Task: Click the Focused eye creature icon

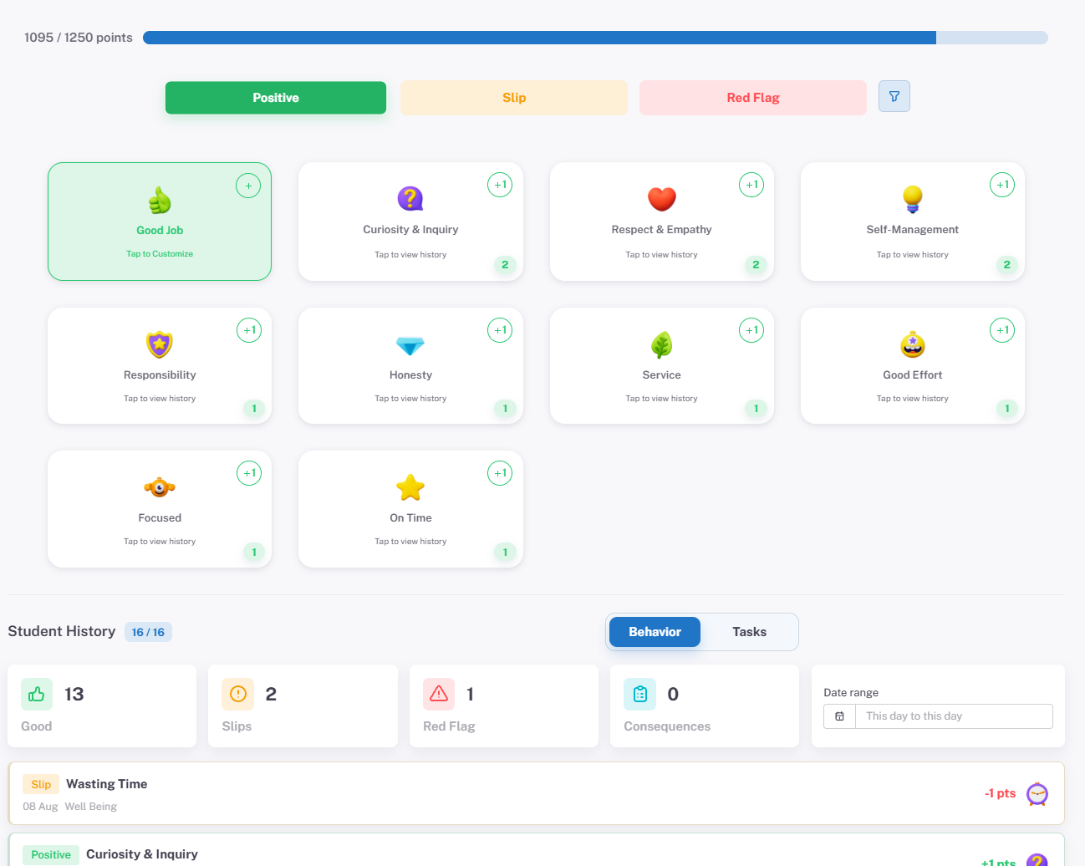Action: [x=160, y=487]
